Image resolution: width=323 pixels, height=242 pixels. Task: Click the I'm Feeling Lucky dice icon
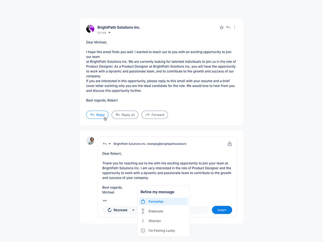pyautogui.click(x=143, y=230)
